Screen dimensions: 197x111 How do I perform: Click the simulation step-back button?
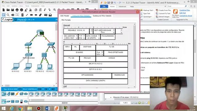pos(40,89)
